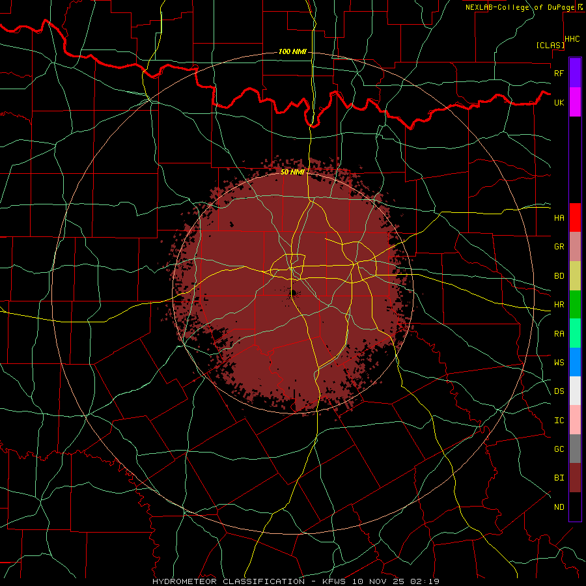Click the "50 NMI" range ring label

(x=292, y=172)
